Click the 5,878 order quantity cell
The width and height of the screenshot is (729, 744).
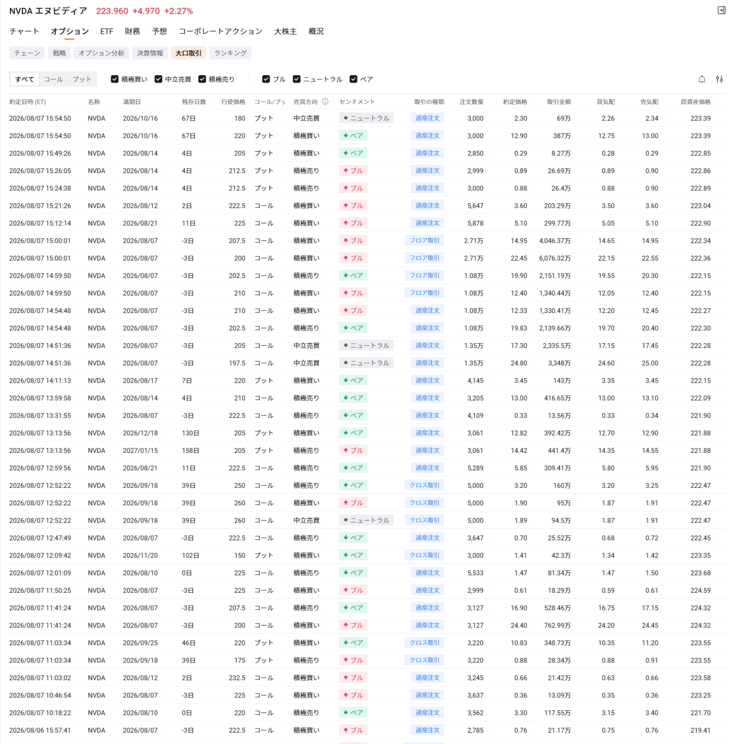[475, 223]
